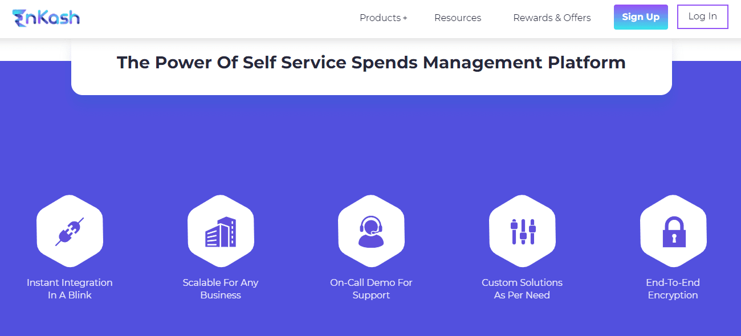The width and height of the screenshot is (741, 336).
Task: Click the "End-To-End Encryption" caption
Action: click(x=673, y=289)
